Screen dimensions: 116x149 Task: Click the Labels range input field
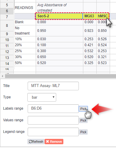tap(53, 108)
